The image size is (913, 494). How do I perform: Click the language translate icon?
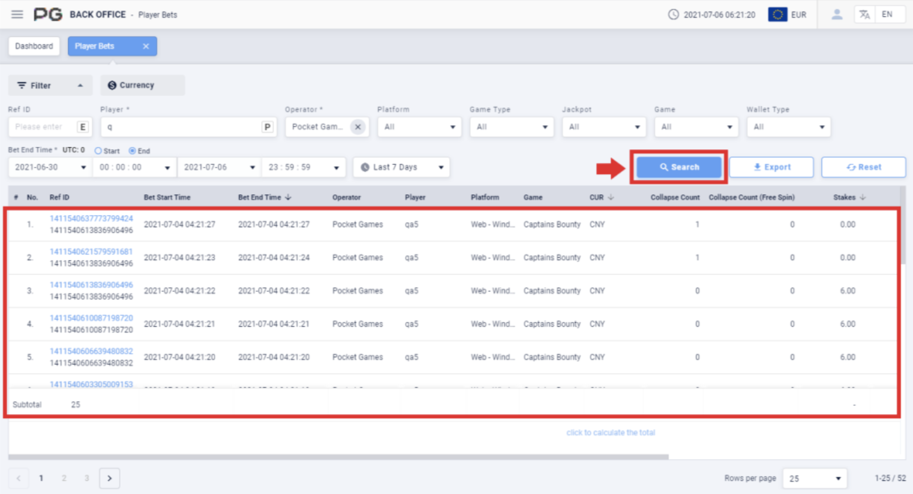(x=864, y=14)
